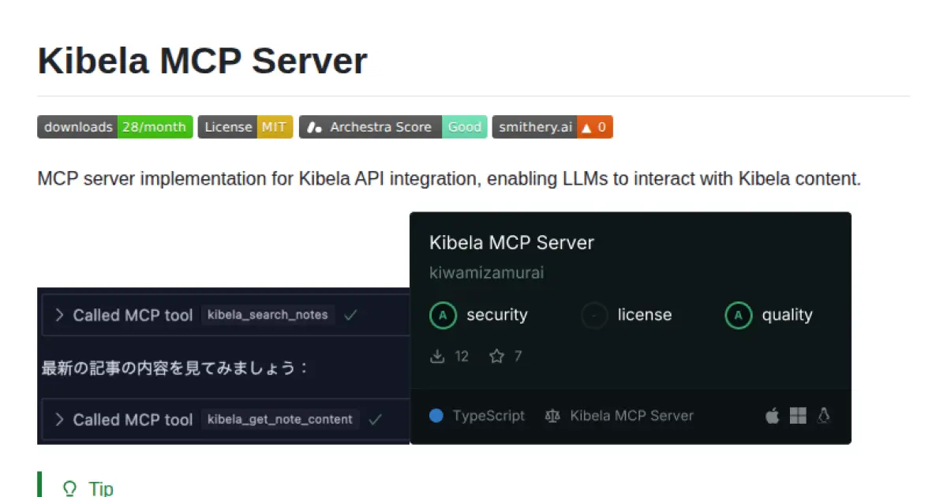Click the star icon showing 7 stars
Image resolution: width=947 pixels, height=497 pixels.
(496, 356)
